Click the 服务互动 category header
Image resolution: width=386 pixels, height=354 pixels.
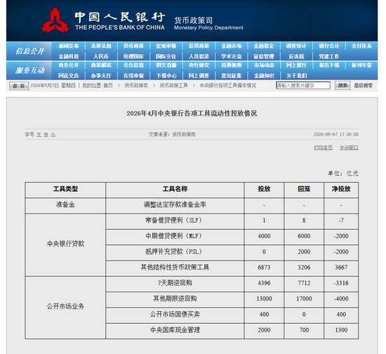click(x=29, y=70)
